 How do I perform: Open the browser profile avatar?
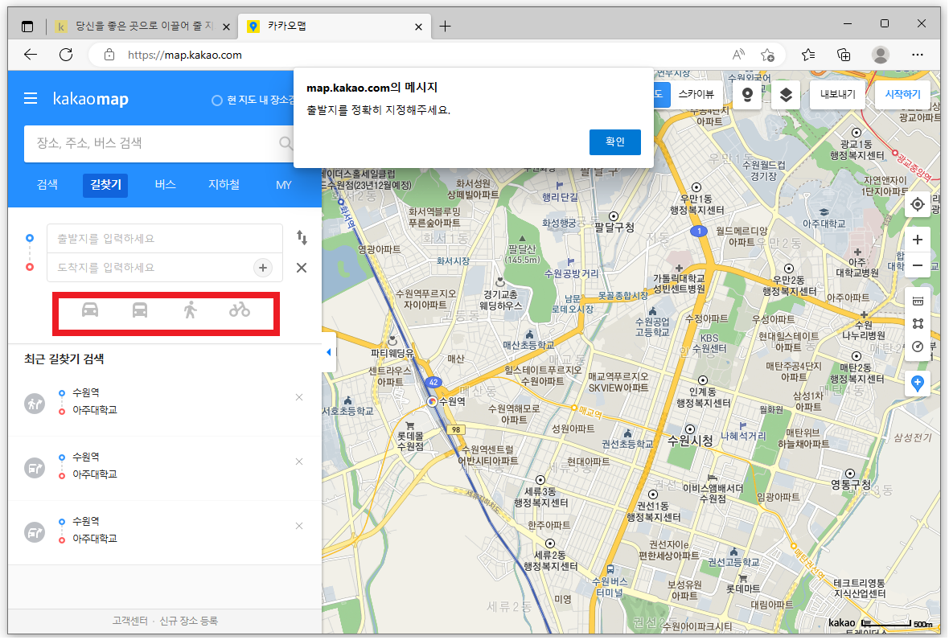click(880, 55)
